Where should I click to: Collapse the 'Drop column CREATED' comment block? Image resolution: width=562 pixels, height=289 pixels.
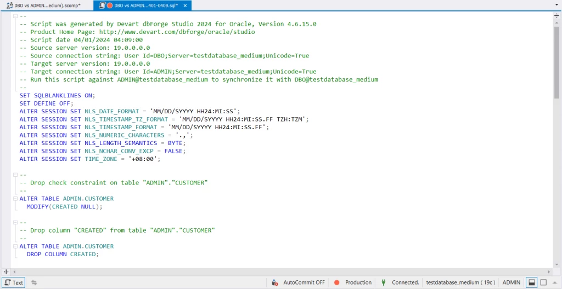(x=15, y=222)
